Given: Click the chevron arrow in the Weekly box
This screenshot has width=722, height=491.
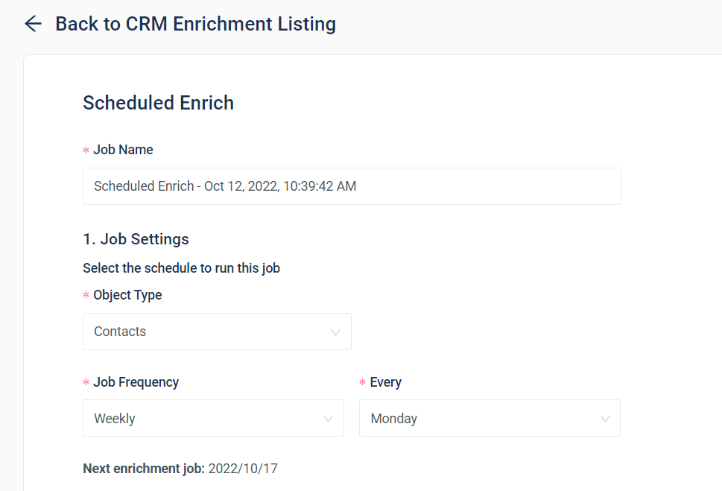Looking at the screenshot, I should click(x=329, y=419).
